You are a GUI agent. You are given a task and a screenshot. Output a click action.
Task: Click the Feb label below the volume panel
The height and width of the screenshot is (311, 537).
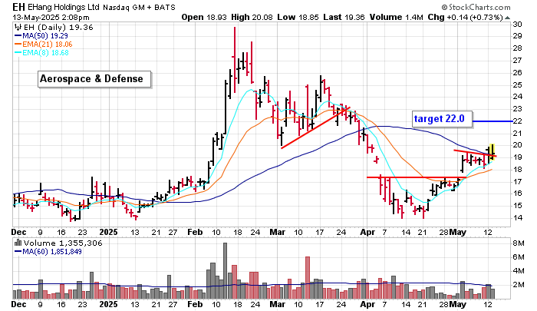point(195,304)
